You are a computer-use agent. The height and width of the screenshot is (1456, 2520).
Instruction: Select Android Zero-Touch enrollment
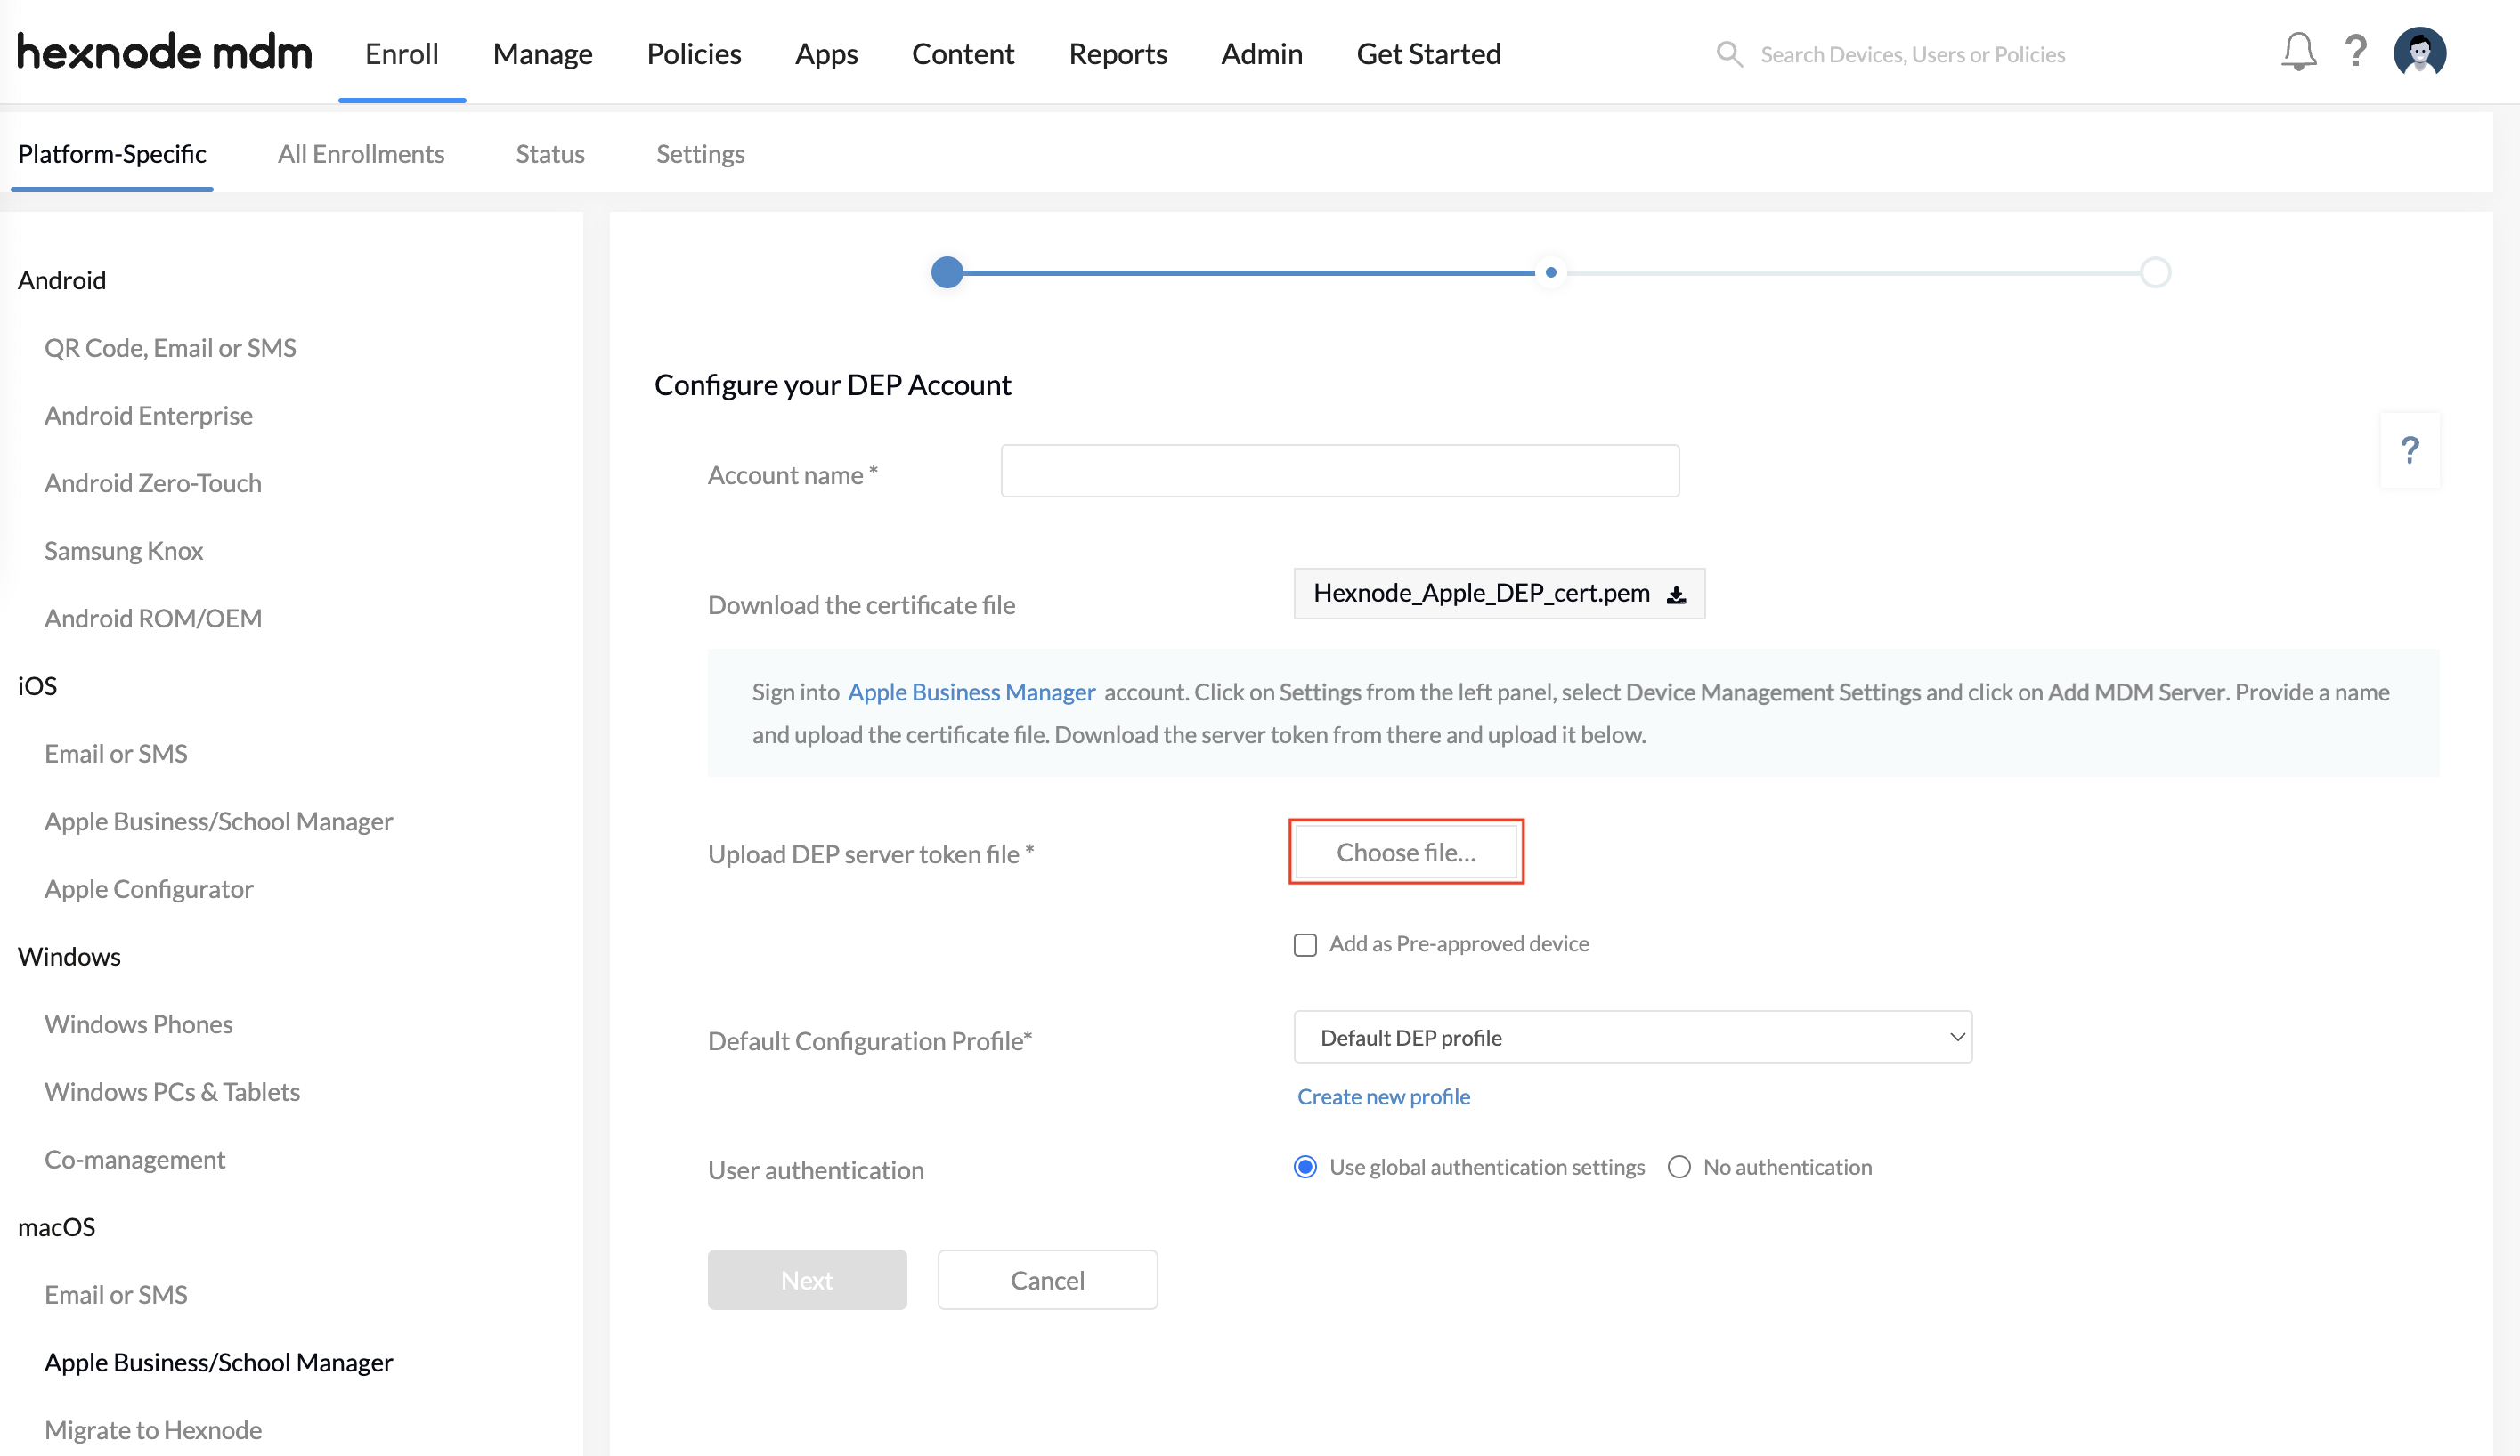(x=152, y=482)
